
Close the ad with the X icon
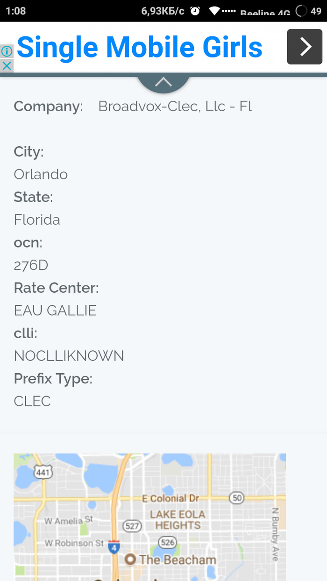tap(7, 66)
